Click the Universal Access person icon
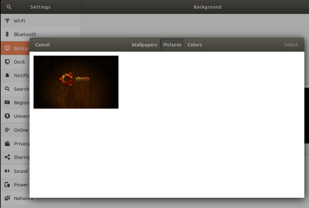Screen dimensions: 309x208 click(7, 116)
